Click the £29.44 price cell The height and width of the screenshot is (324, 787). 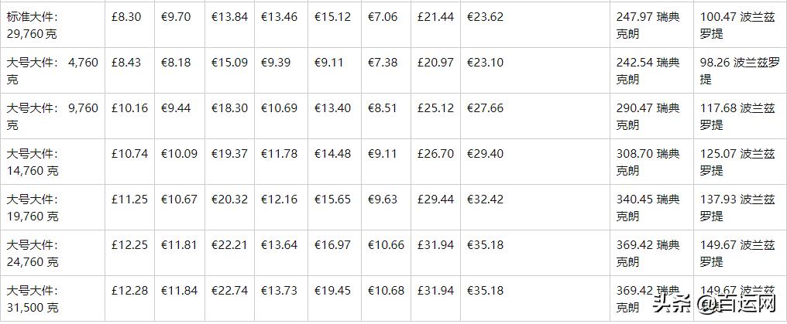pyautogui.click(x=435, y=200)
